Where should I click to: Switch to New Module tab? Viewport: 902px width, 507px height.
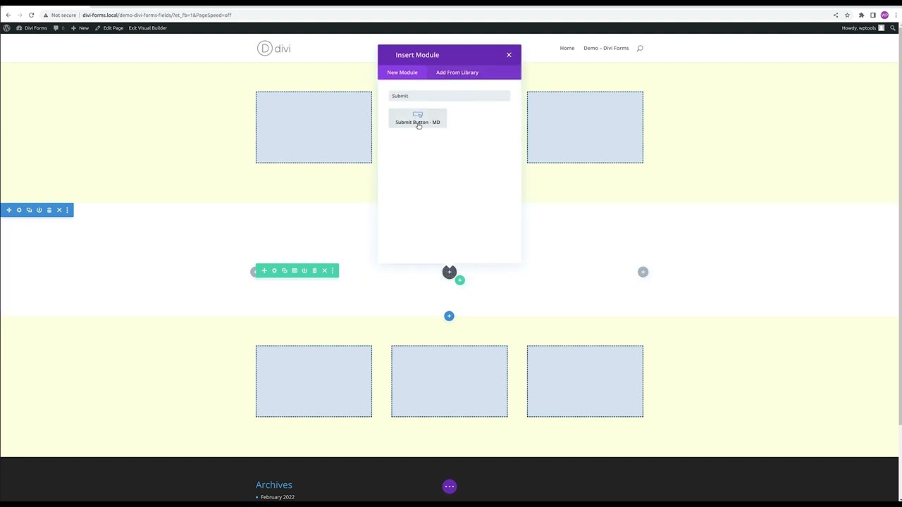(402, 73)
